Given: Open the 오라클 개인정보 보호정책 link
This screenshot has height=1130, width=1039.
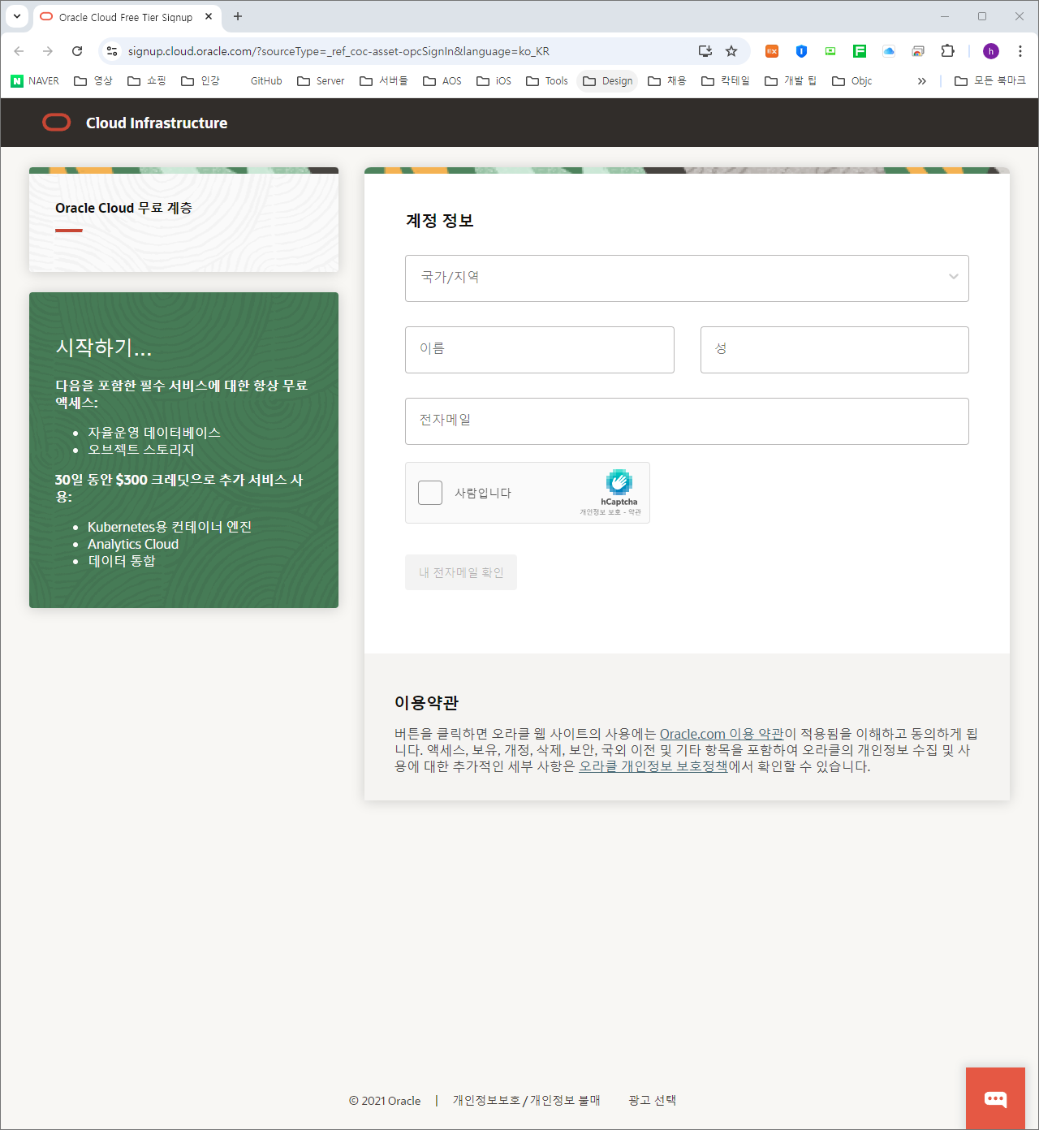Looking at the screenshot, I should 653,766.
